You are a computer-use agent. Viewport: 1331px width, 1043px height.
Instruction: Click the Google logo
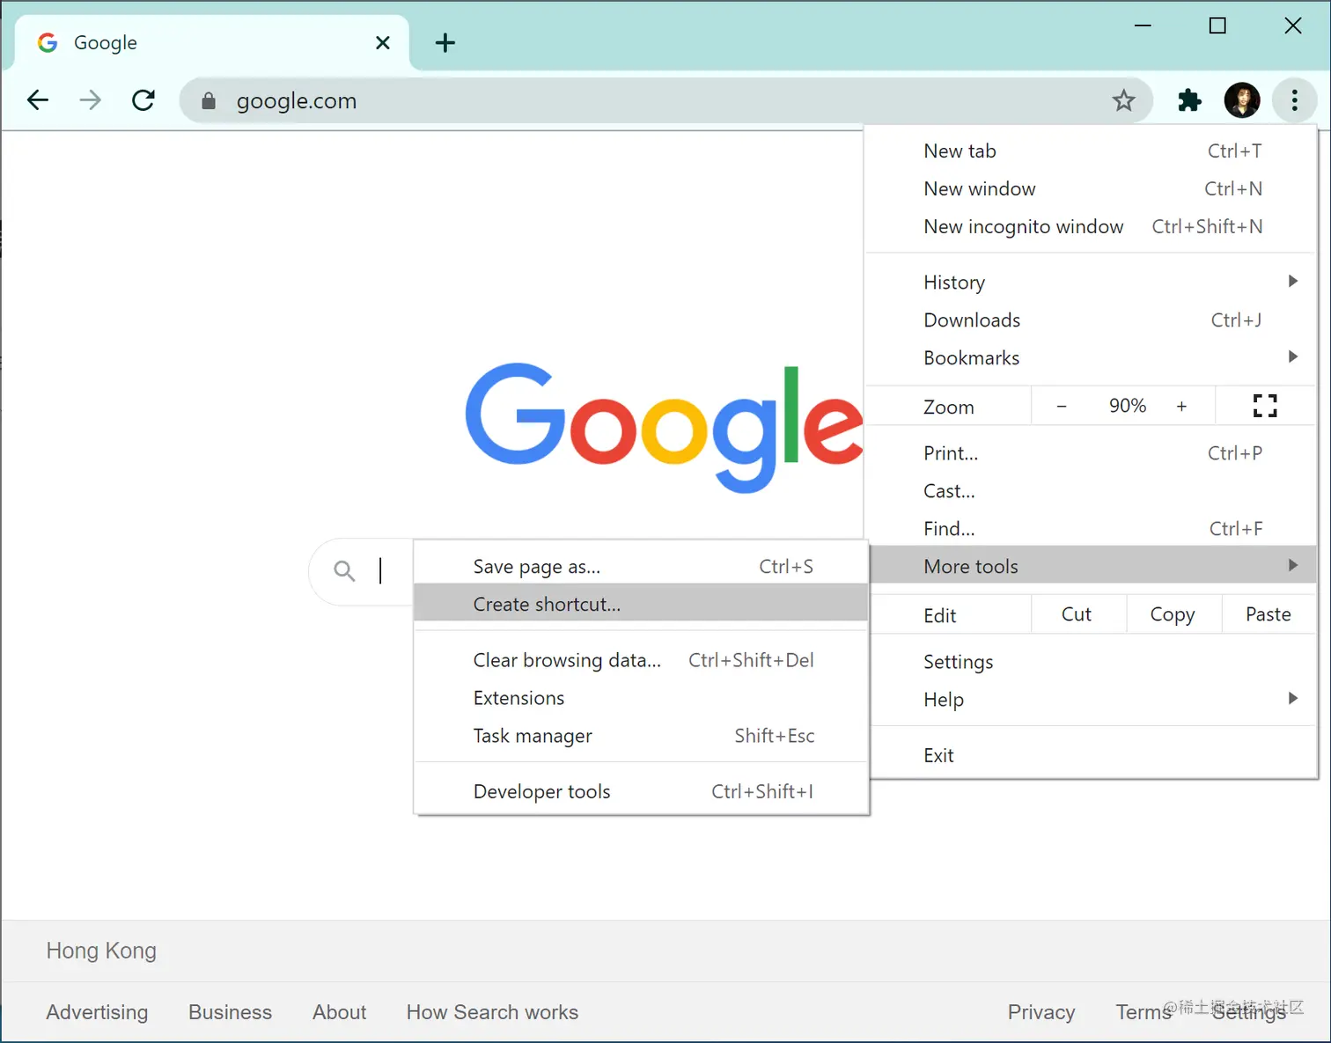tap(665, 428)
